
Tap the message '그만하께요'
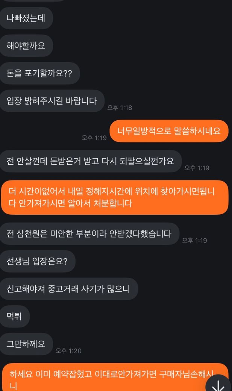pos(26,344)
